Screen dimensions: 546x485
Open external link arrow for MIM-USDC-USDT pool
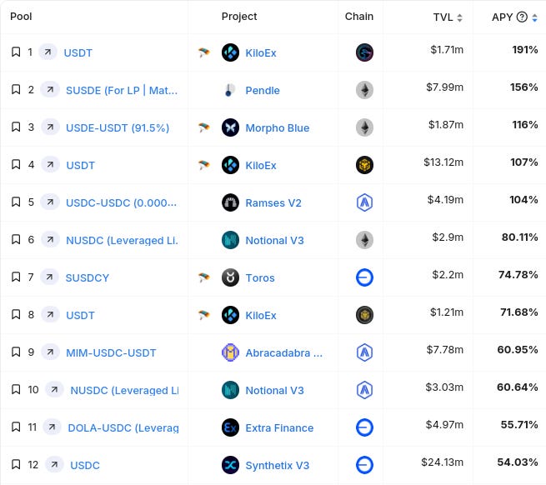click(x=50, y=352)
